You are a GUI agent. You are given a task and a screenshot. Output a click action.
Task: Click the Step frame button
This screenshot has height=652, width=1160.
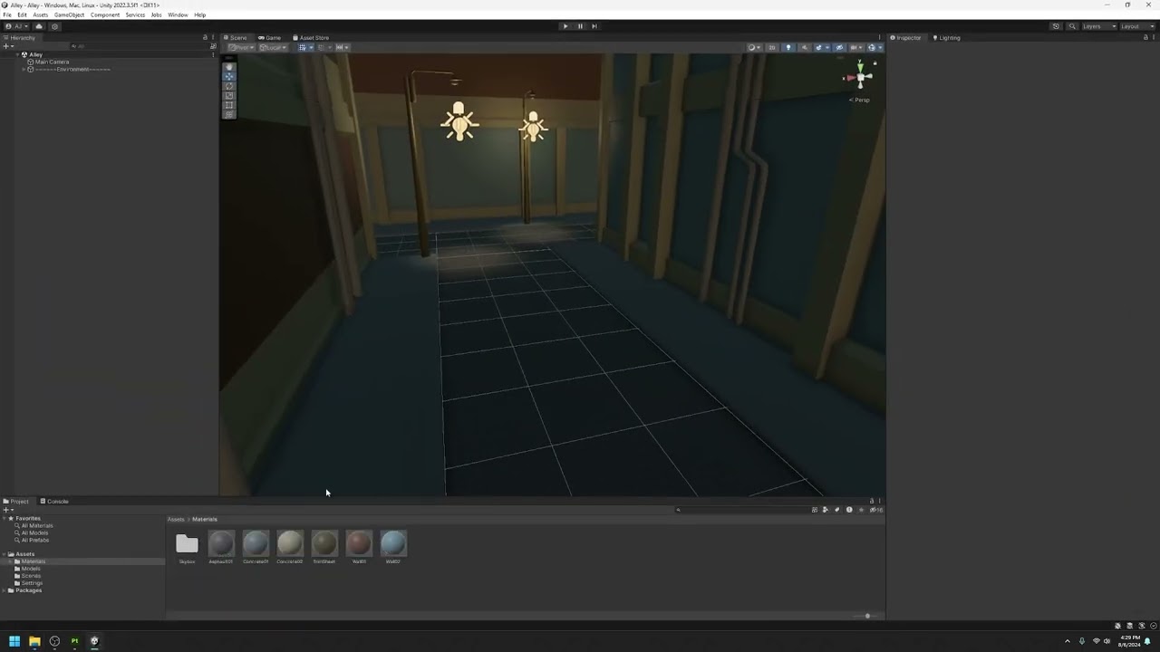pyautogui.click(x=594, y=26)
